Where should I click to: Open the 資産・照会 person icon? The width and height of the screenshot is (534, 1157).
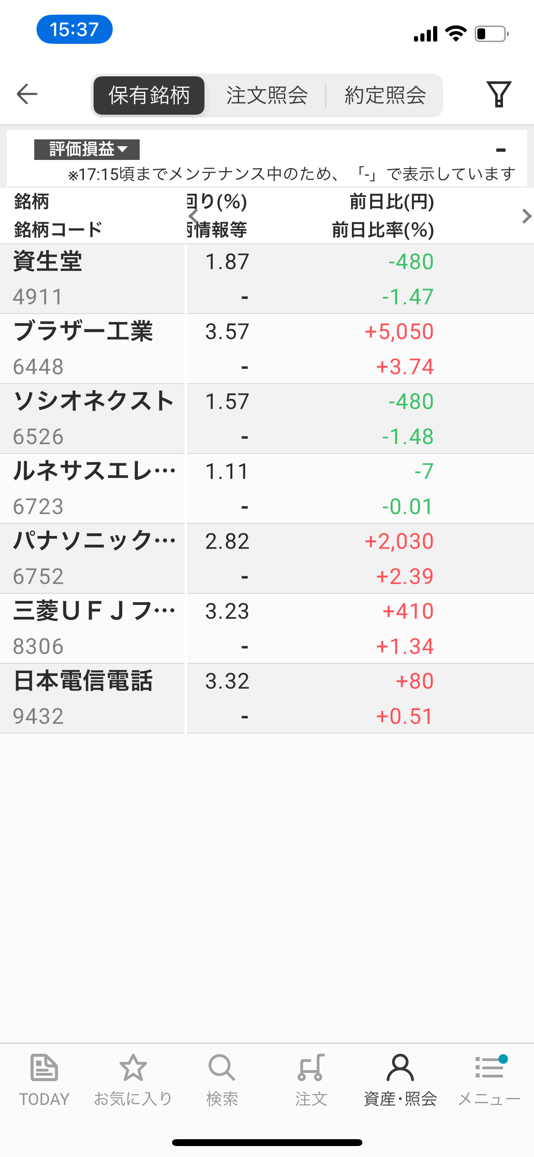400,1068
